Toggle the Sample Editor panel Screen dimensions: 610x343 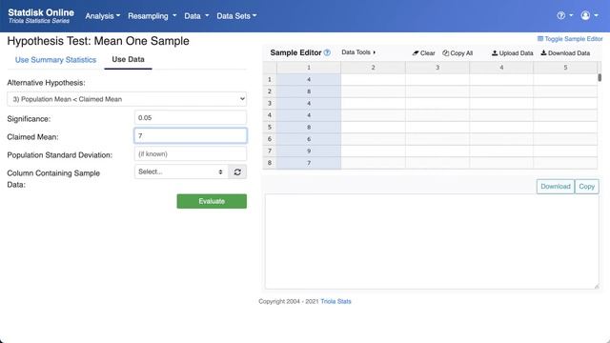click(x=570, y=39)
